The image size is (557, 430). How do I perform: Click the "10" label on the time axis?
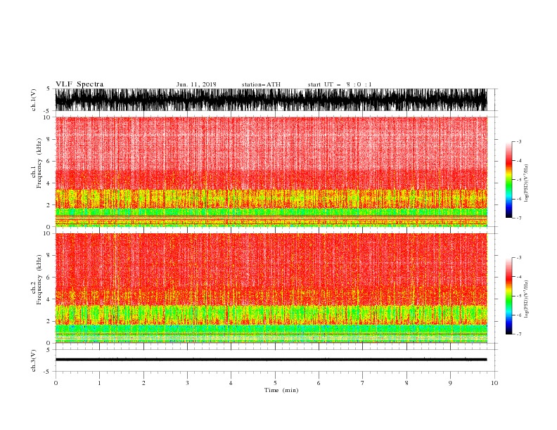[x=494, y=383]
